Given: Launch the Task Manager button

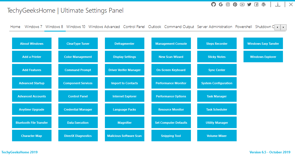Looking at the screenshot, I should click(x=217, y=96).
